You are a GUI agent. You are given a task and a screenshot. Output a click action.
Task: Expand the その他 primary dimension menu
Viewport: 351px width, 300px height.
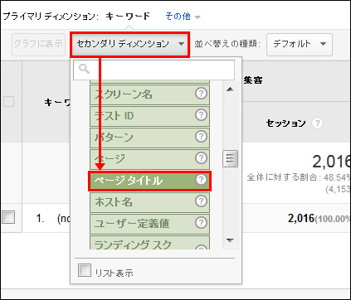pyautogui.click(x=183, y=17)
